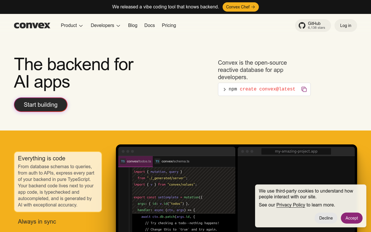Copy the npm create command

(x=304, y=89)
